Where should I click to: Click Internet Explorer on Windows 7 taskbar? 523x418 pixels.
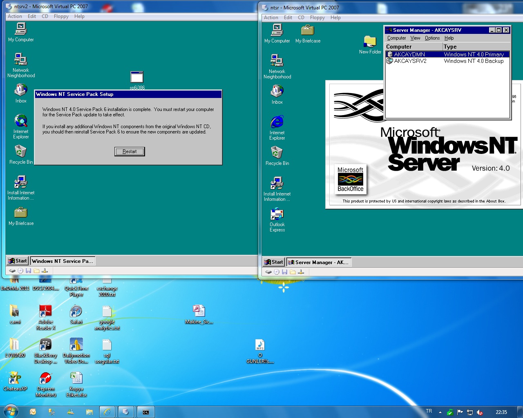tap(107, 412)
